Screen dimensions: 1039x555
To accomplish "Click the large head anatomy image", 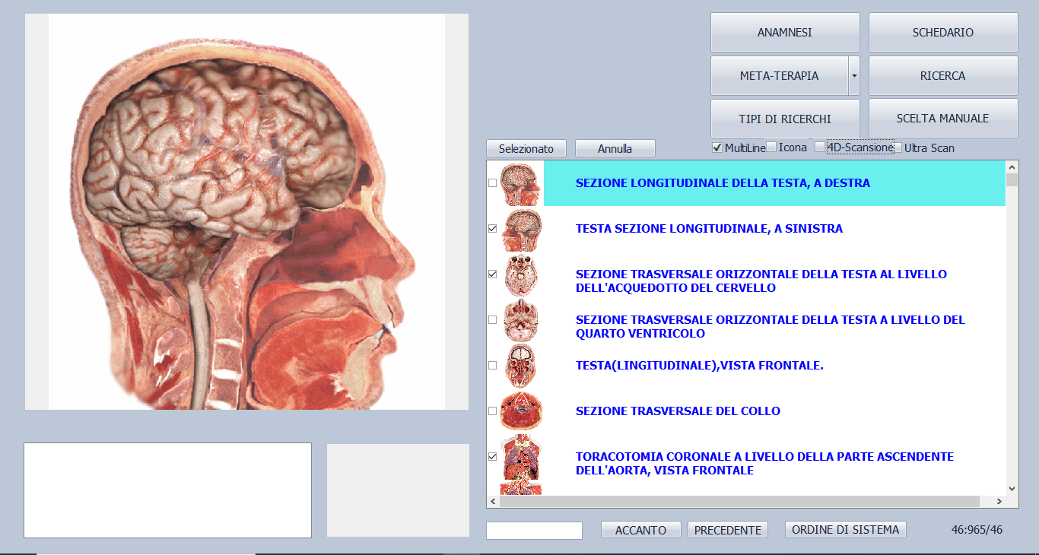I will coord(246,211).
